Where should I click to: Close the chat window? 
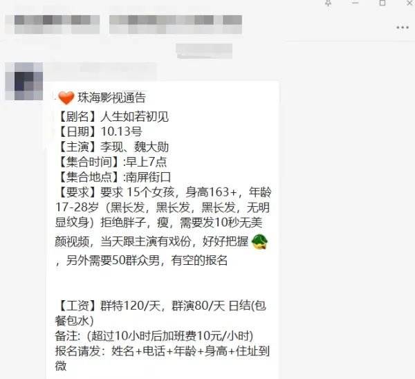click(410, 3)
